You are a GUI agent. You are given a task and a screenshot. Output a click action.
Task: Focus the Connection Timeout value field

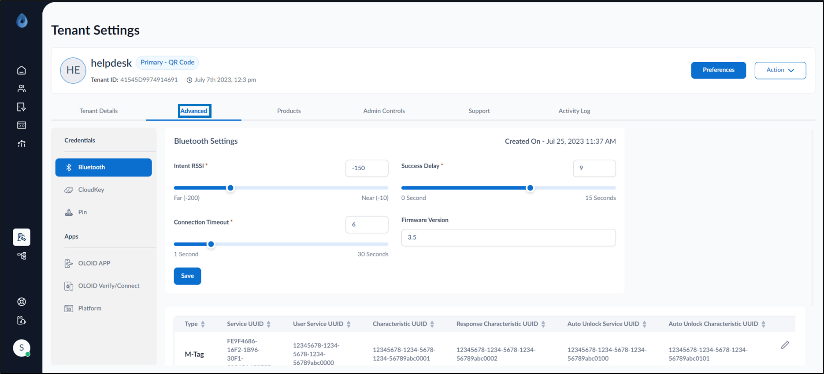click(x=367, y=224)
